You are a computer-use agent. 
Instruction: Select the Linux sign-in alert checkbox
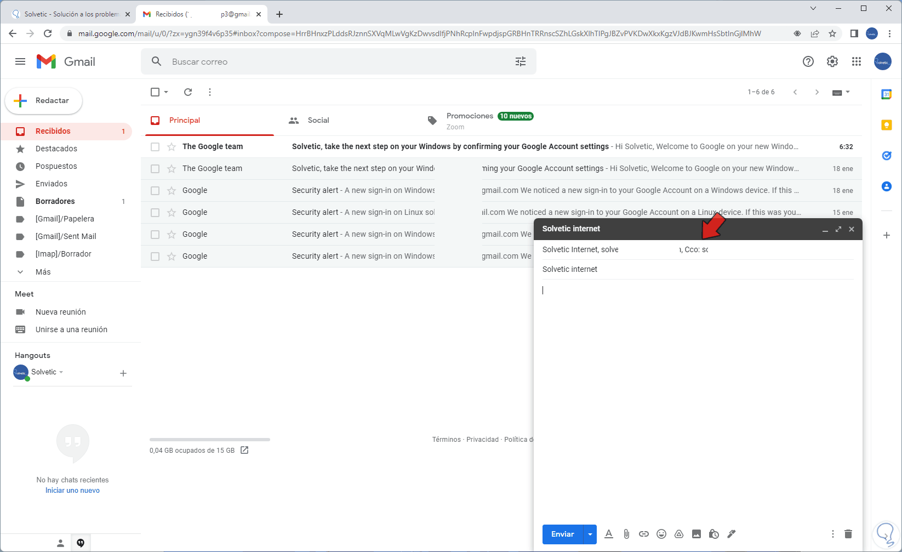click(x=155, y=213)
